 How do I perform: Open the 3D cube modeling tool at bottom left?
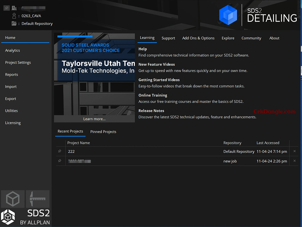[x=13, y=199]
